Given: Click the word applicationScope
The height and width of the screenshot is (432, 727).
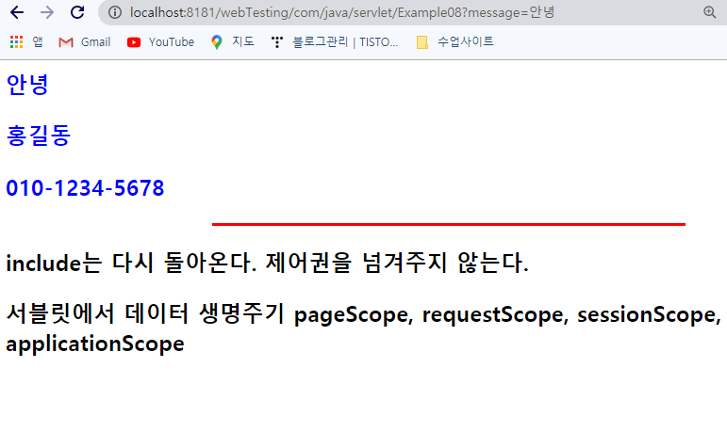Looking at the screenshot, I should 95,344.
